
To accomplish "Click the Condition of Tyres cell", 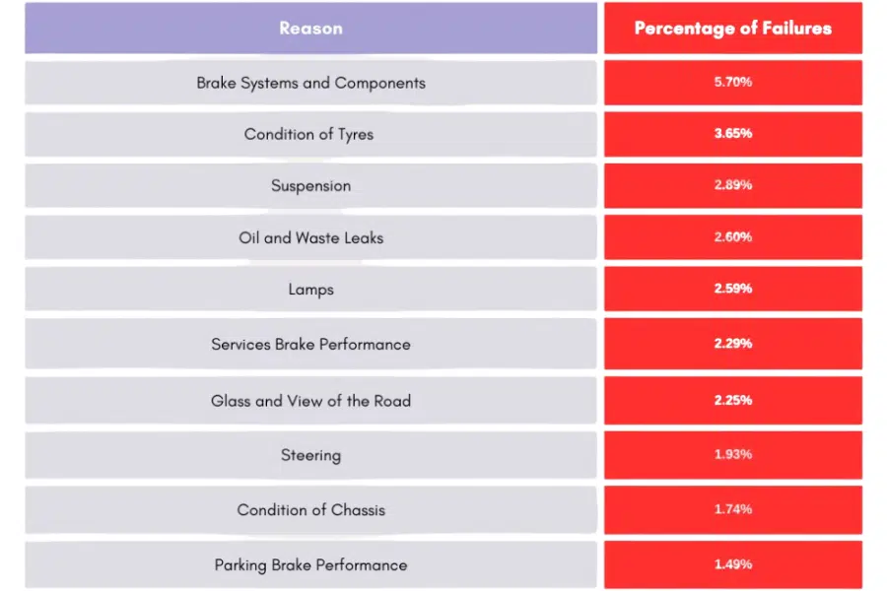I will (x=310, y=134).
